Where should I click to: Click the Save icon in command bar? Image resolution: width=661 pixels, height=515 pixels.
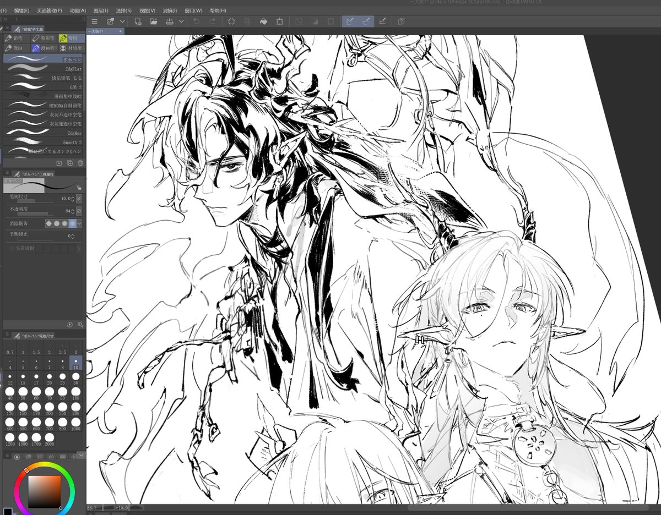(x=169, y=21)
